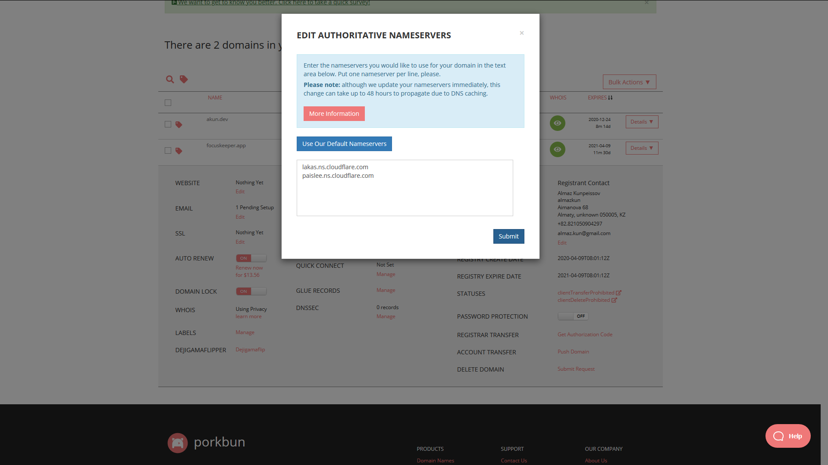Open the Bulk Actions dropdown

[x=629, y=82]
